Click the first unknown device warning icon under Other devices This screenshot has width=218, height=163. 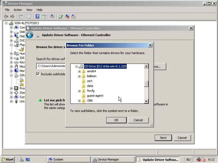click(22, 80)
